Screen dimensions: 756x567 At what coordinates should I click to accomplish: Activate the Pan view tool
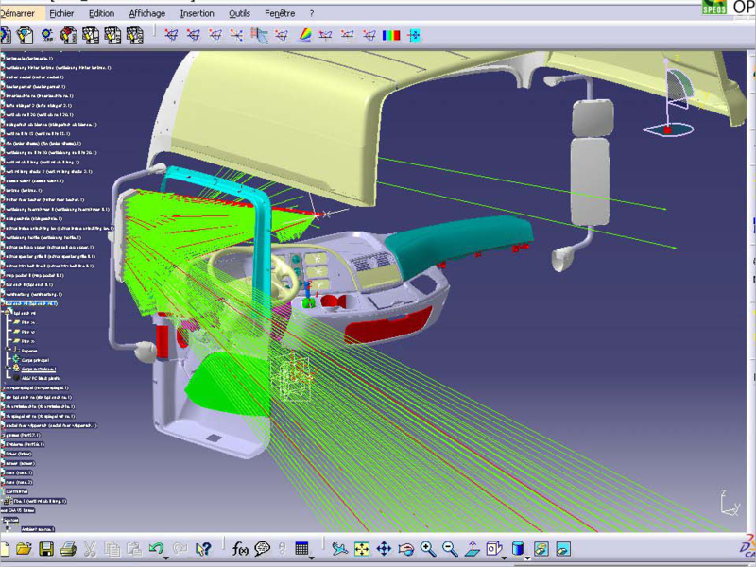(x=384, y=548)
